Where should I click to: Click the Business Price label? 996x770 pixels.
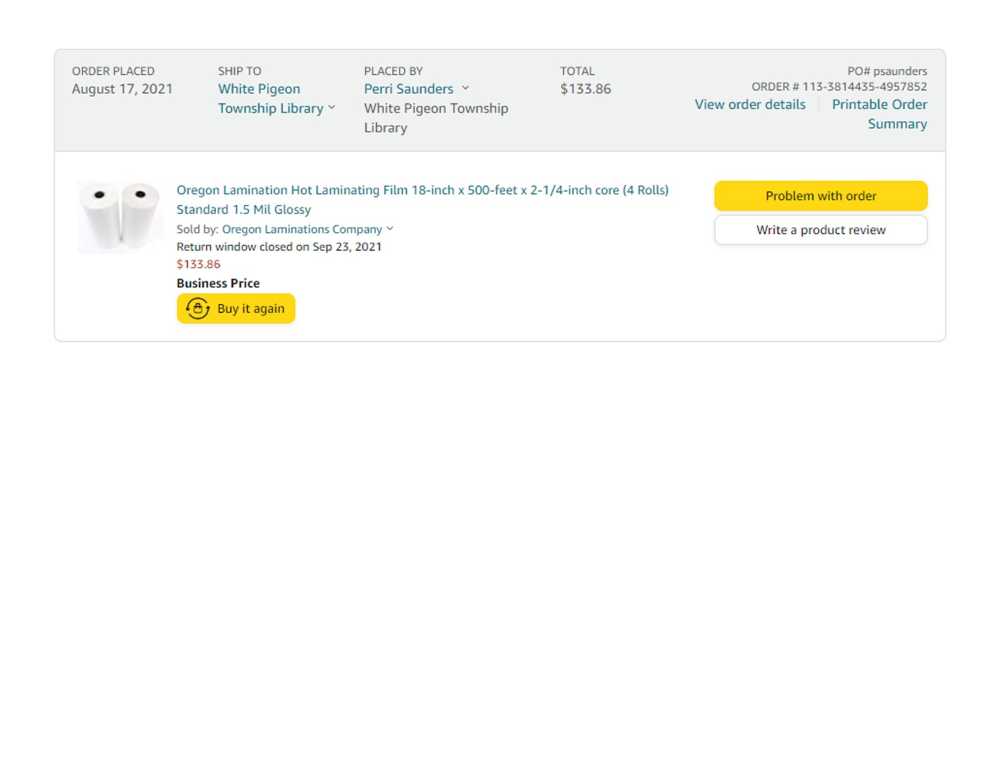coord(218,283)
